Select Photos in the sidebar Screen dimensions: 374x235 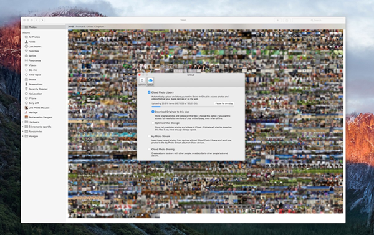click(44, 27)
